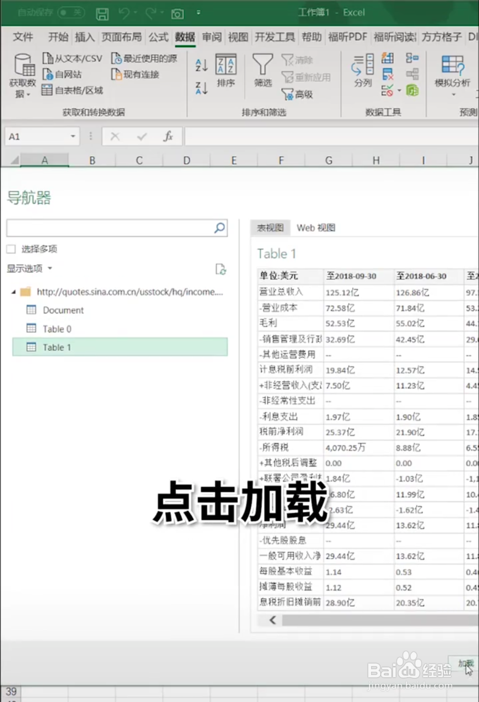Click the 重新应用 filter icon
The width and height of the screenshot is (479, 702).
(306, 77)
